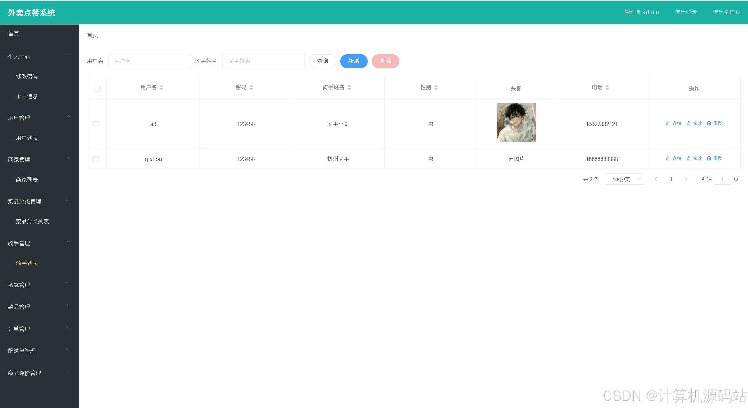Go to next page arrow
Screen dimensions: 748x408
(x=686, y=179)
